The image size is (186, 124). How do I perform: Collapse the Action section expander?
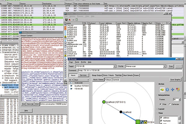point(157,84)
